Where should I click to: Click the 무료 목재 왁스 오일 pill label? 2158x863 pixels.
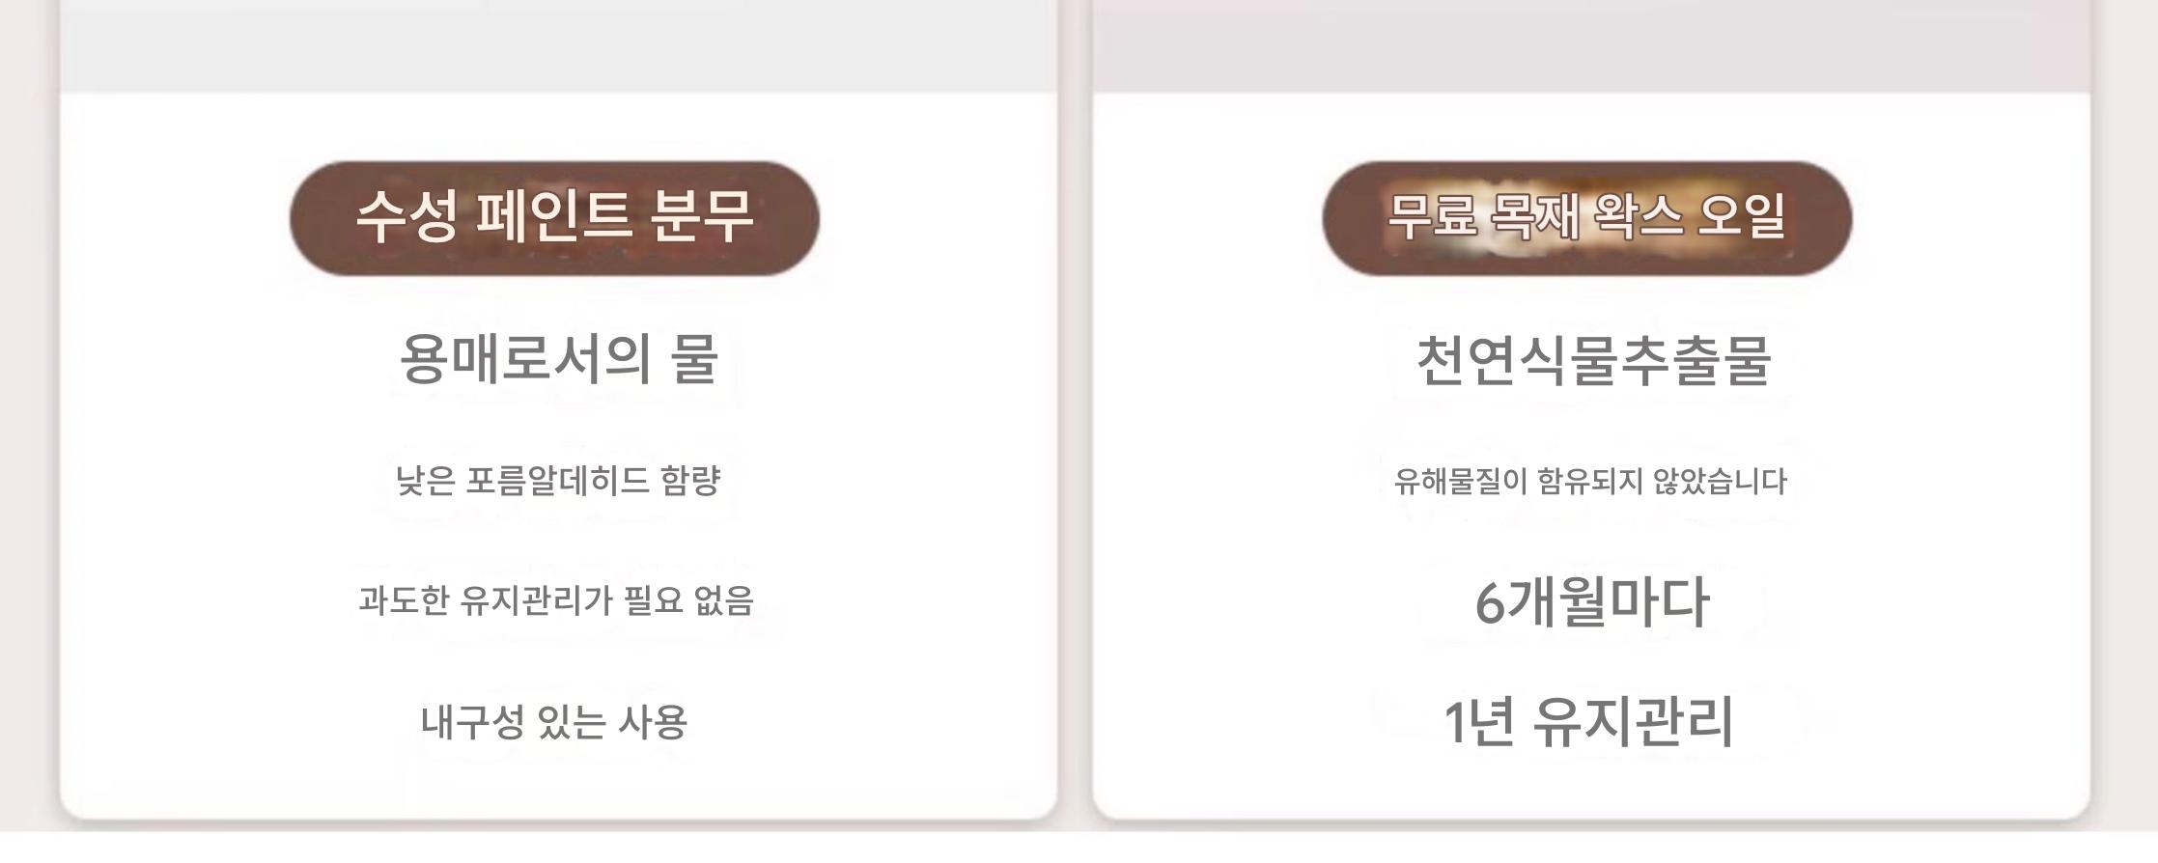[x=1586, y=218]
